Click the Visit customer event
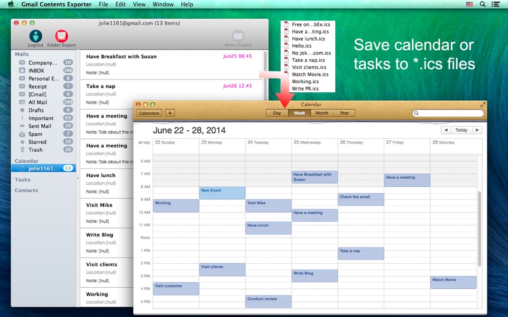508x317 pixels. (176, 289)
